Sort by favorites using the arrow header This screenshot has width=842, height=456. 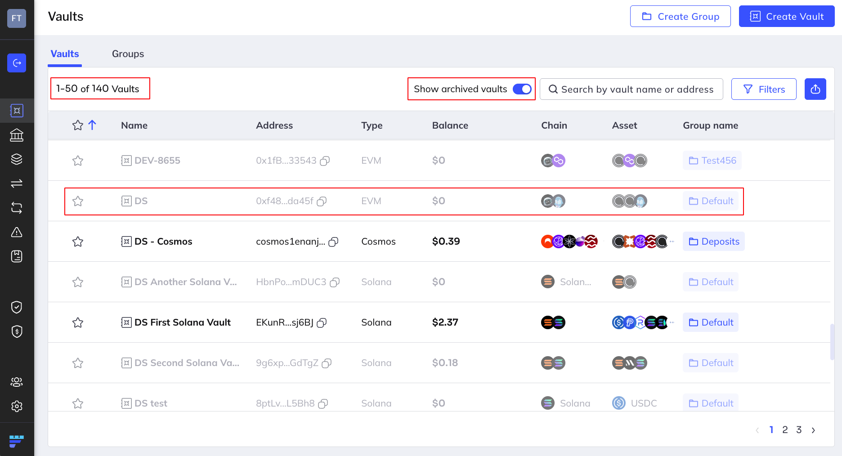click(92, 125)
